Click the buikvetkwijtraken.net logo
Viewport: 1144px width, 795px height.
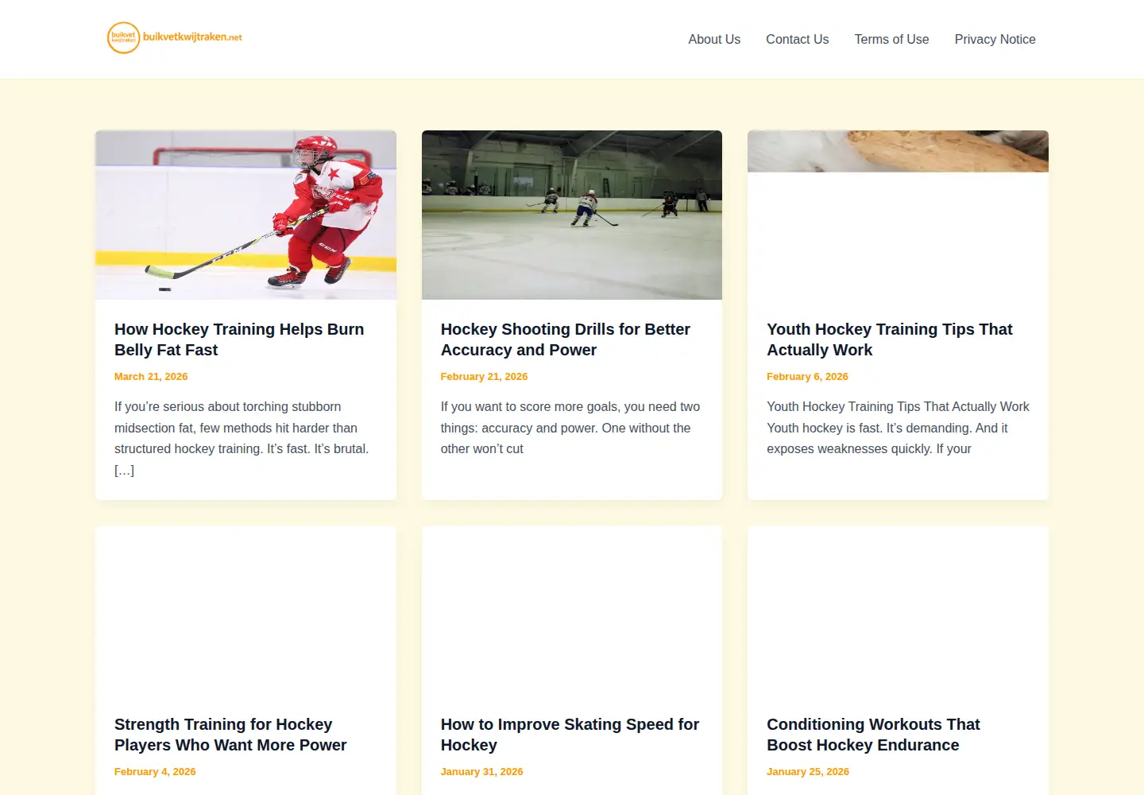pyautogui.click(x=175, y=38)
